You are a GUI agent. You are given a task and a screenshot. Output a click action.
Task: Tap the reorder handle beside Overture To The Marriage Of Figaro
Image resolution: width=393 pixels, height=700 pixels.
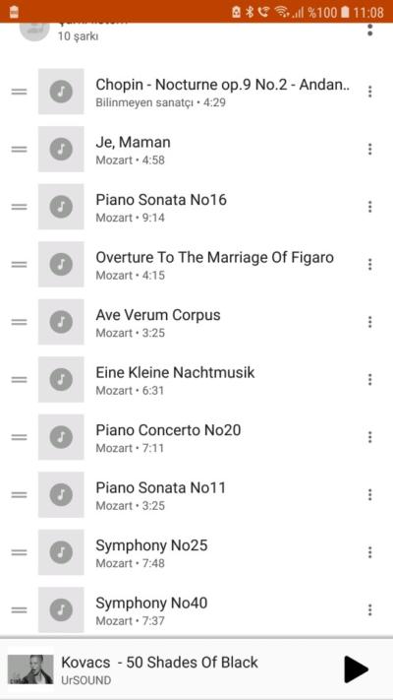pos(20,264)
